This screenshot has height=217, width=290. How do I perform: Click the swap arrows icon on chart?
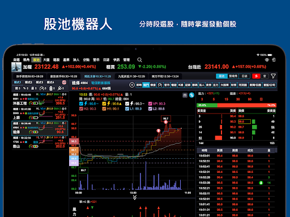click(x=191, y=95)
